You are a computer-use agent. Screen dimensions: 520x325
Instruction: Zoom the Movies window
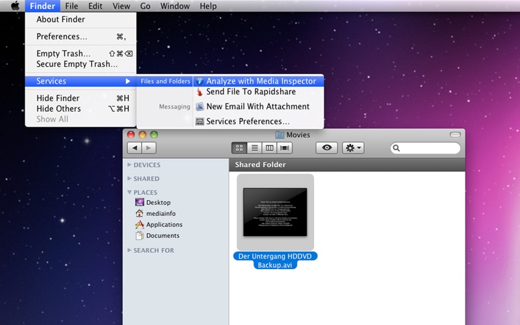154,135
